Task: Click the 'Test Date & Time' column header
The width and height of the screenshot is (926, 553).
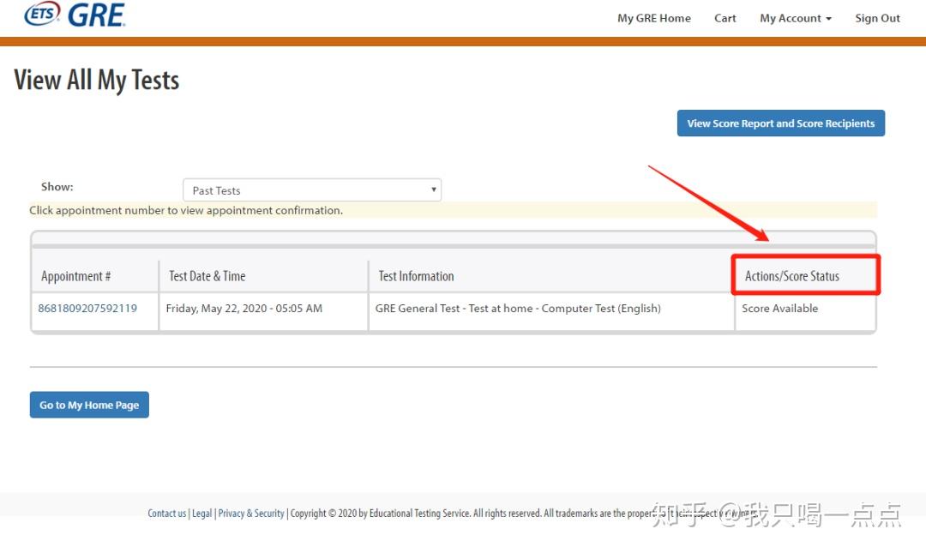Action: point(207,276)
